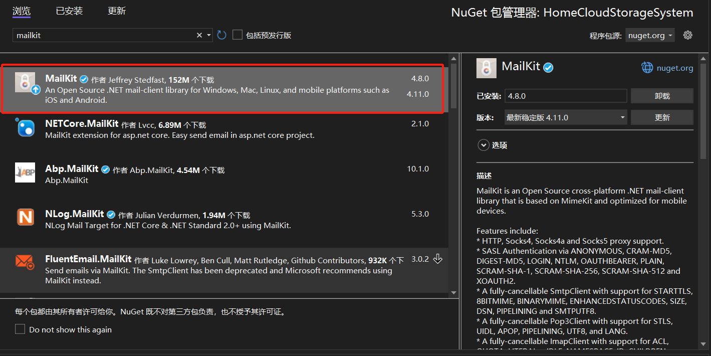711x356 pixels.
Task: Click FluentEmail.MailKit version 3.0.2
Action: pos(420,259)
